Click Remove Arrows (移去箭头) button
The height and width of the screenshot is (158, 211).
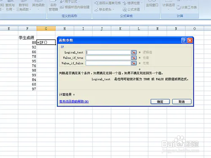pos(104,9)
